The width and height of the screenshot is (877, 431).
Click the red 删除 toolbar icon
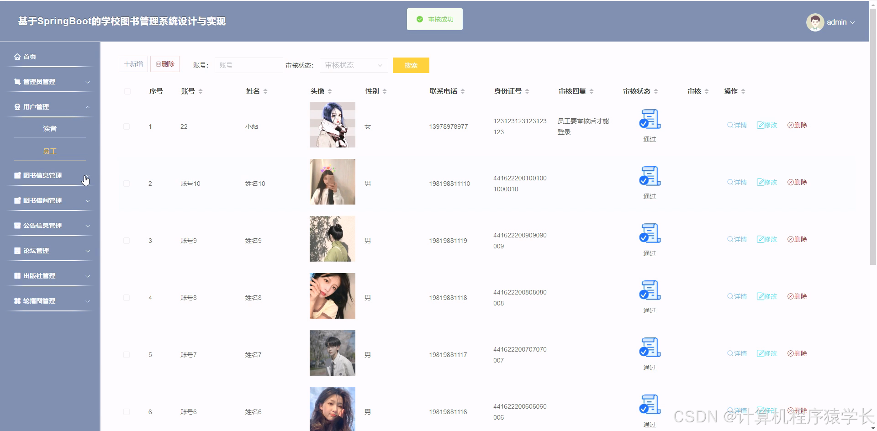(x=158, y=64)
